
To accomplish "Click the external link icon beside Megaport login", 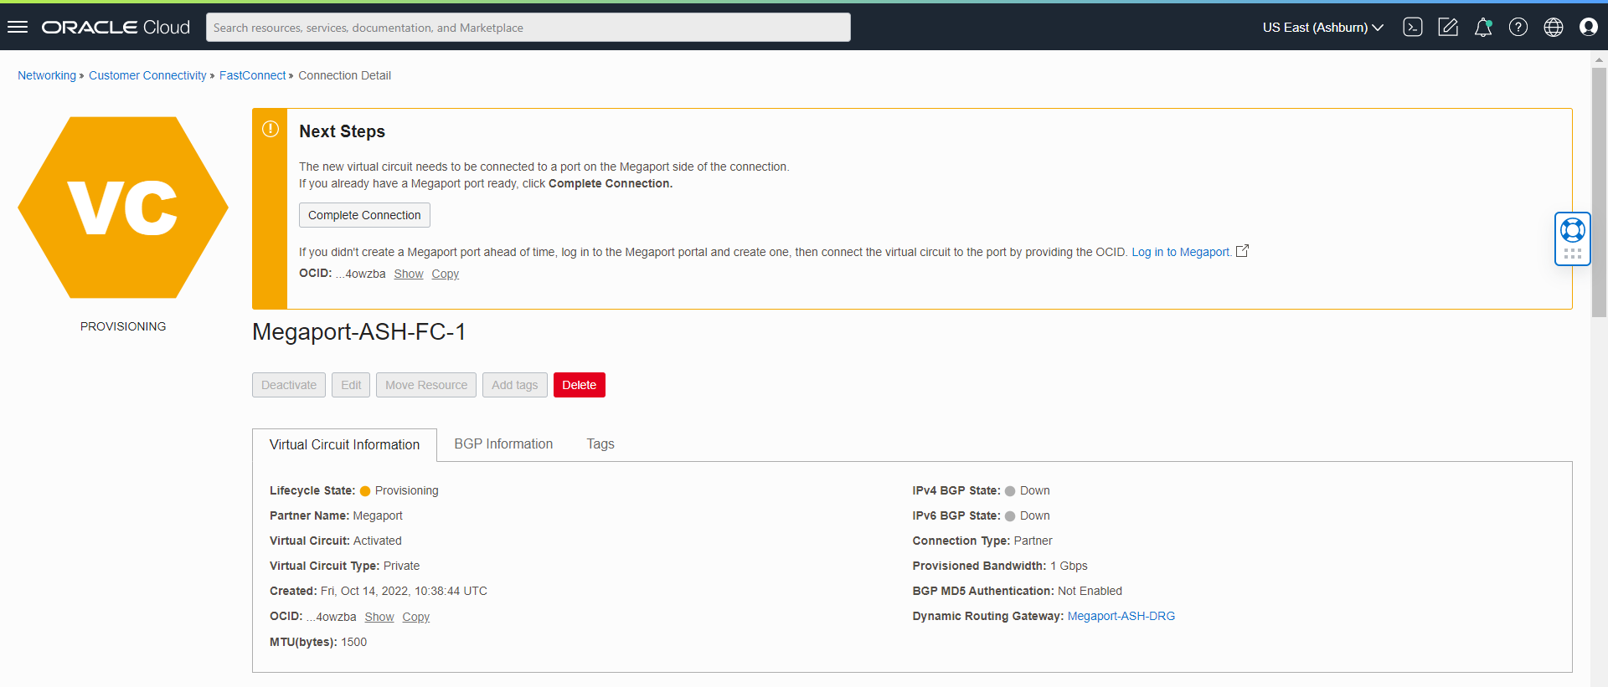I will pos(1243,251).
